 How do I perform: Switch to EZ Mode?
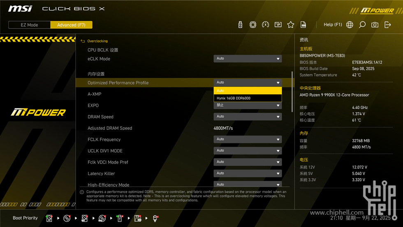pyautogui.click(x=29, y=25)
